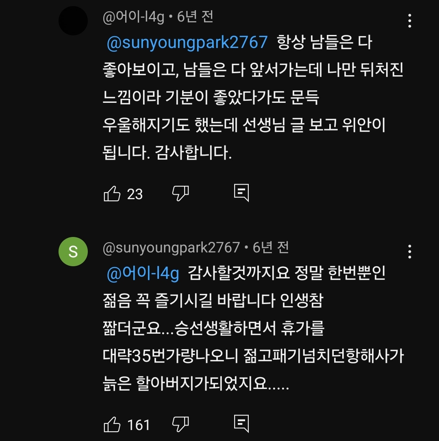Click the blue @sunyoungpark2767 mention link
Viewport: 439px width, 441px height.
[x=187, y=42]
